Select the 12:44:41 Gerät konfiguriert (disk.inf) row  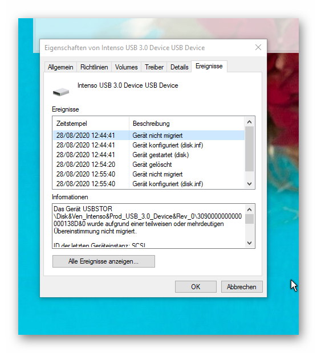coord(149,145)
